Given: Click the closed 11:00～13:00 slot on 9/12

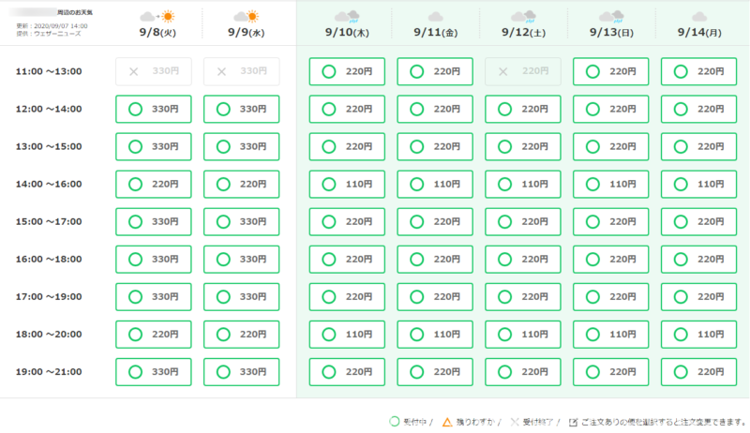Looking at the screenshot, I should tap(523, 71).
